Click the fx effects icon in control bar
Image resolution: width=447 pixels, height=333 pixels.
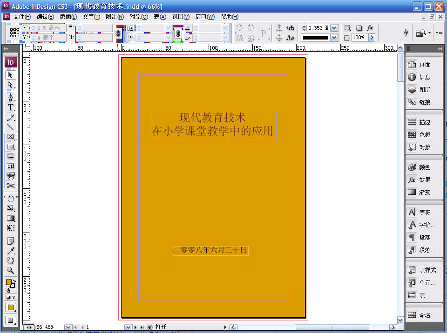(370, 28)
